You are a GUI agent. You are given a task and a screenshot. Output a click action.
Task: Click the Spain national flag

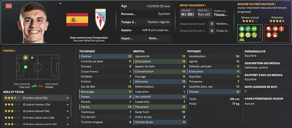pos(77,20)
